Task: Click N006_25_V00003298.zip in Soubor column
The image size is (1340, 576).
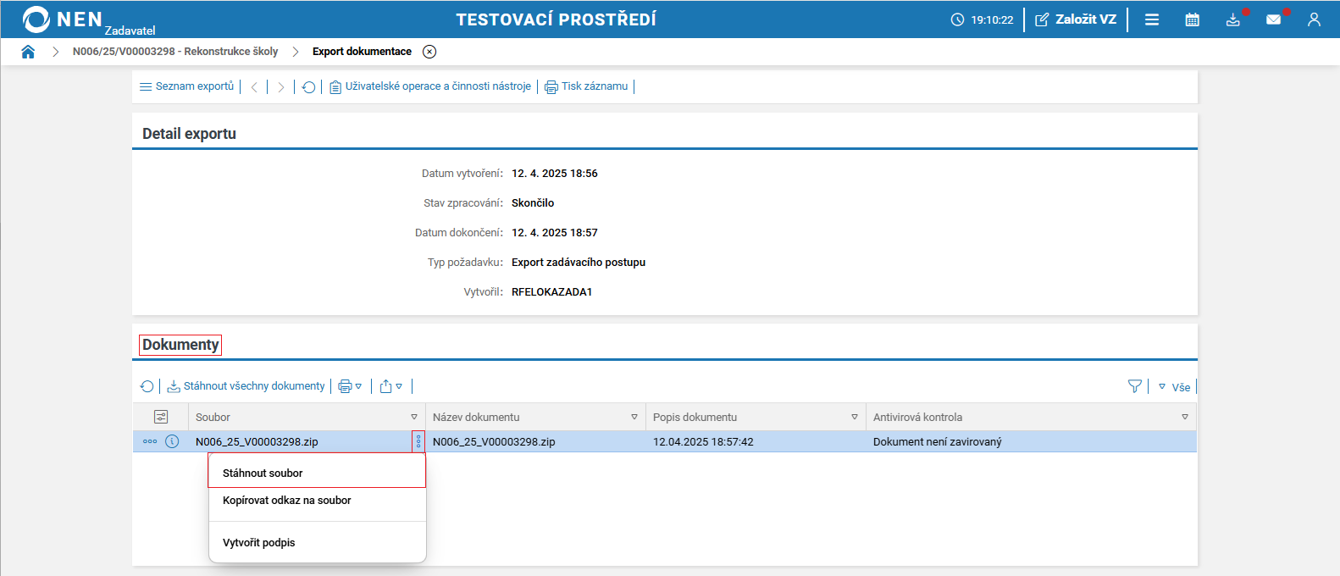Action: tap(257, 441)
